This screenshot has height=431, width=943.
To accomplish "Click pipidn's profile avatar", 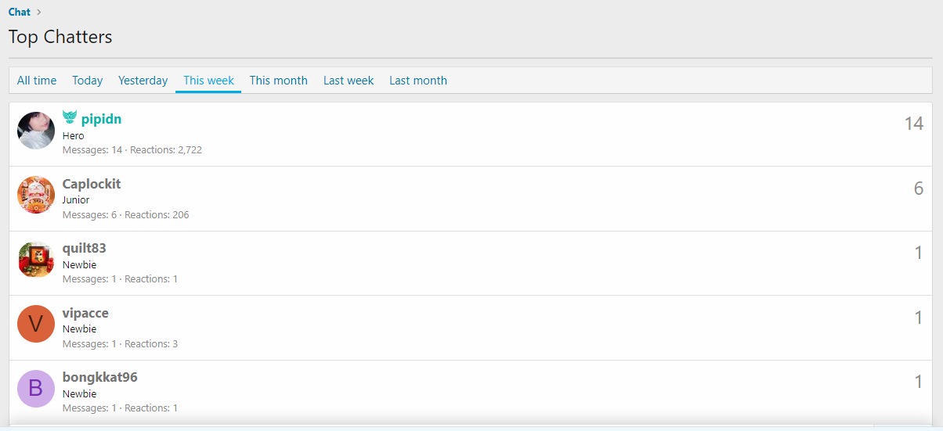I will click(36, 131).
